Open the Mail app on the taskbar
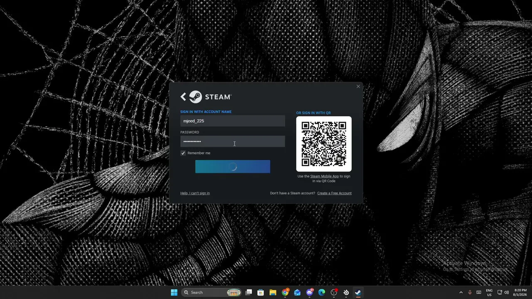The height and width of the screenshot is (299, 532). pyautogui.click(x=297, y=292)
